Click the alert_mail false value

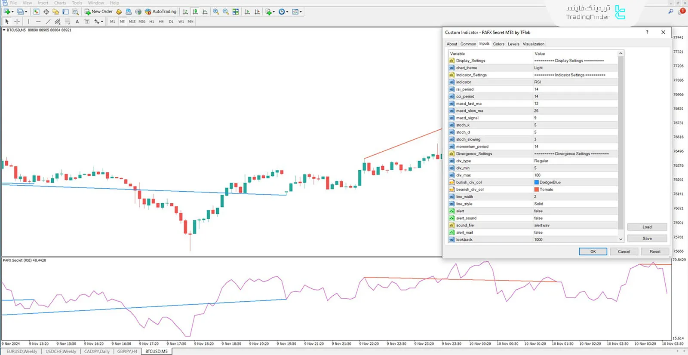[x=538, y=233]
